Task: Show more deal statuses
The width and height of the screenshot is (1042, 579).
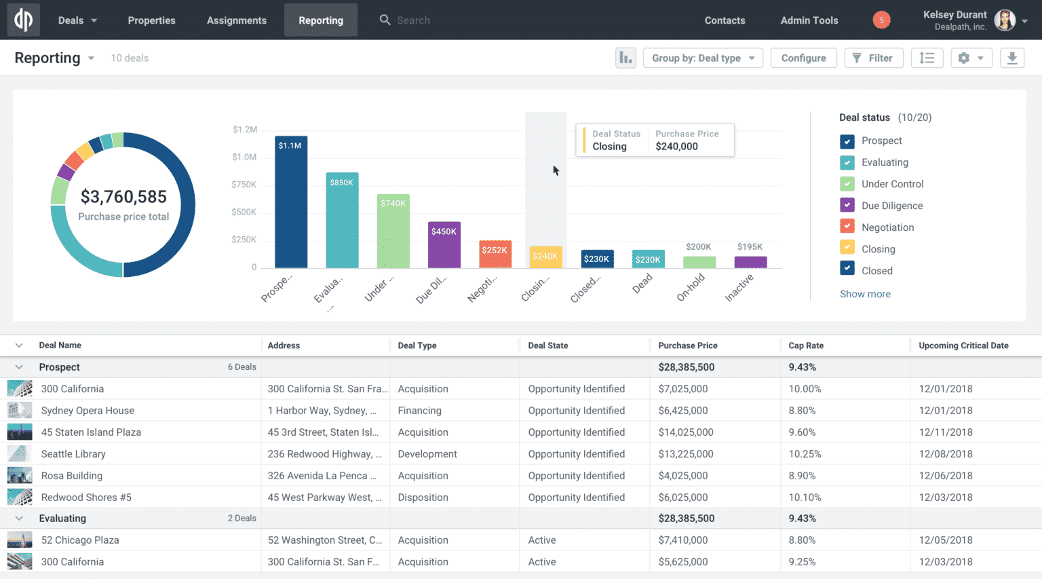Action: point(865,293)
